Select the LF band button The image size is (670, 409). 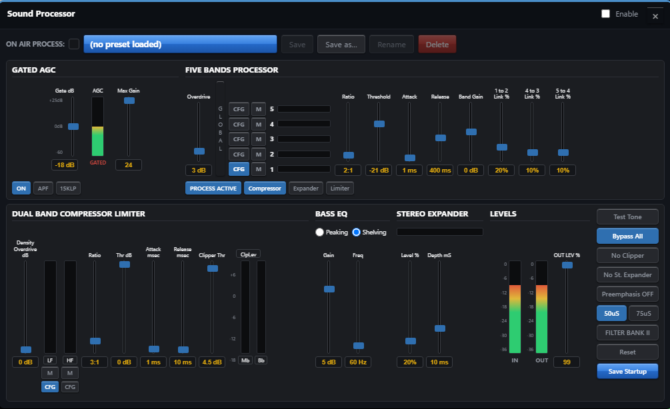(50, 360)
